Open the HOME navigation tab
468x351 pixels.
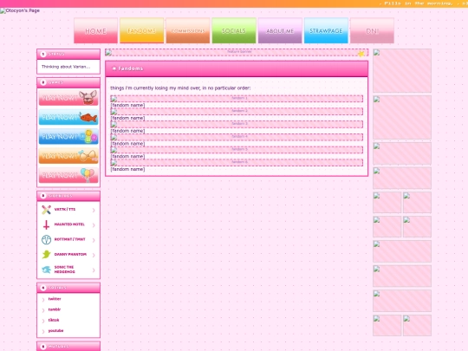95,30
